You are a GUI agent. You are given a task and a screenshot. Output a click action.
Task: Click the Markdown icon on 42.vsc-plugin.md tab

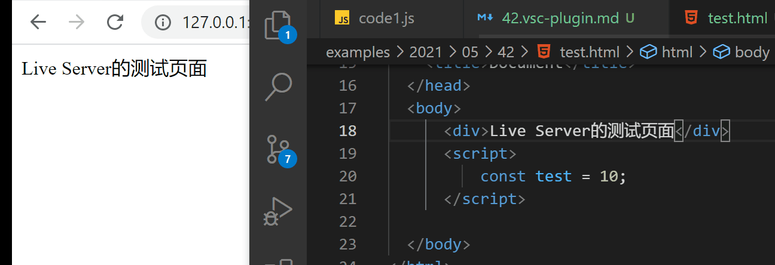pyautogui.click(x=485, y=18)
